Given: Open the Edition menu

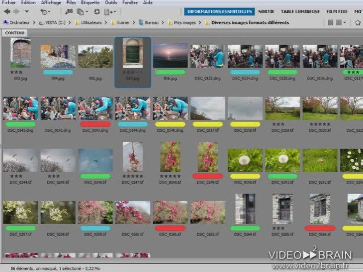Looking at the screenshot, I should tap(28, 3).
